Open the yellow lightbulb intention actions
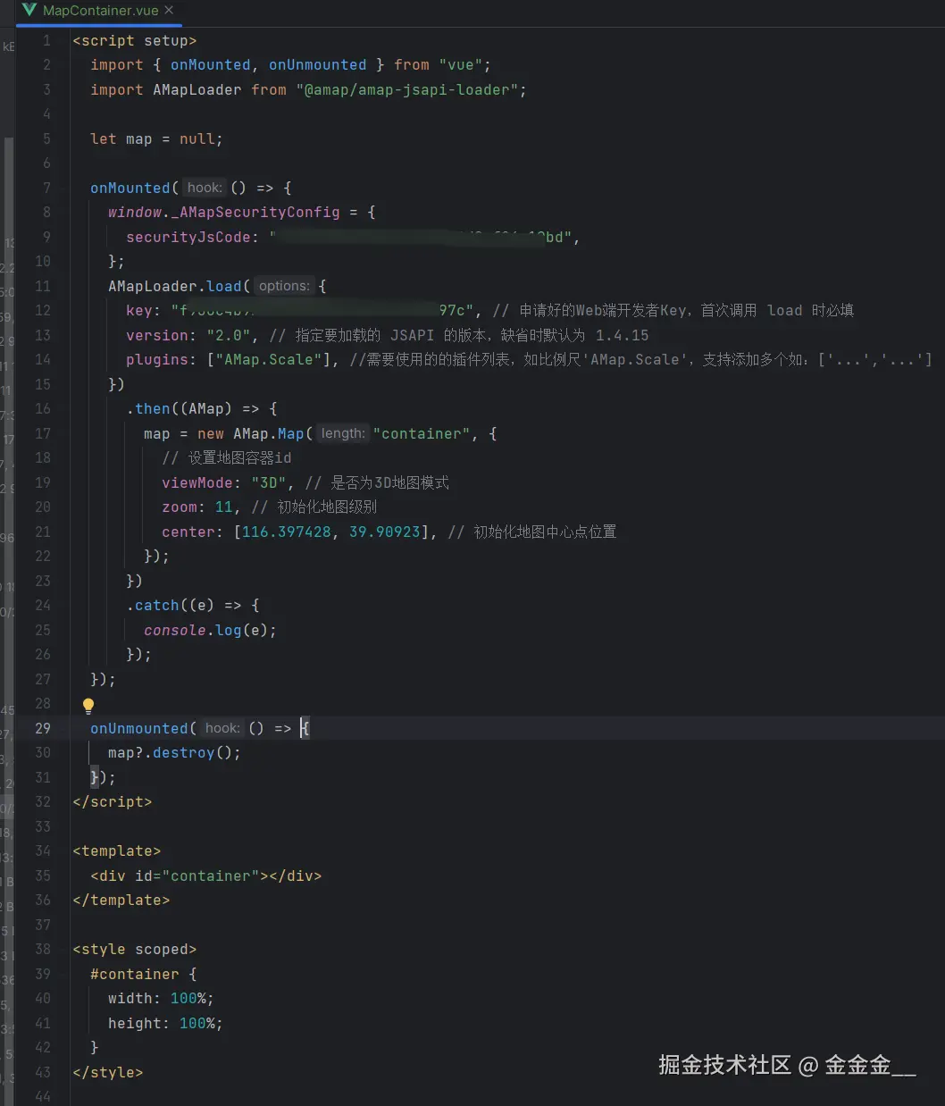The width and height of the screenshot is (945, 1106). tap(88, 706)
